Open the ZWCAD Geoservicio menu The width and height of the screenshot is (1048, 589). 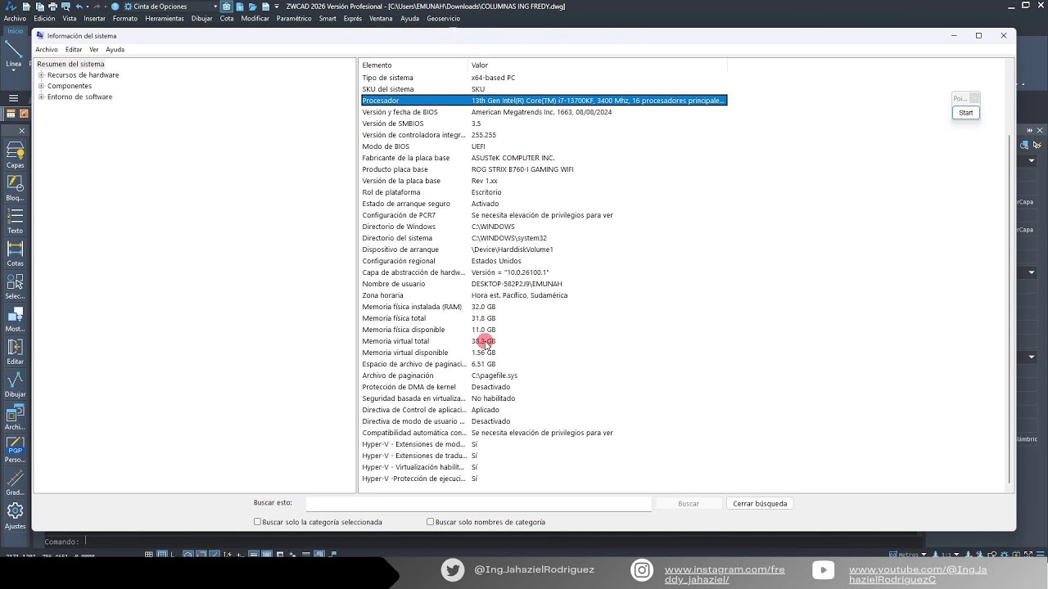click(444, 18)
